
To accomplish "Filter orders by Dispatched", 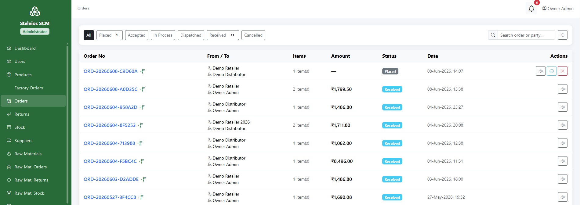I will pyautogui.click(x=191, y=35).
